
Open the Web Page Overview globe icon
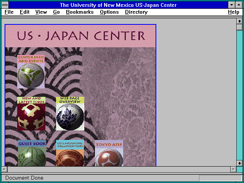click(70, 114)
